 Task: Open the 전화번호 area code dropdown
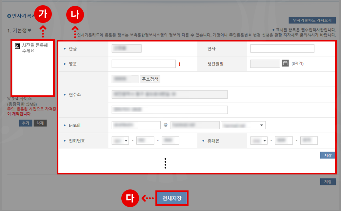(120, 141)
